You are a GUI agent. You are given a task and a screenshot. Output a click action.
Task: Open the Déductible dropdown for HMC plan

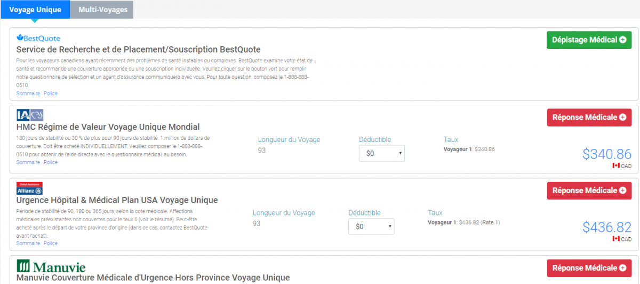tap(382, 154)
